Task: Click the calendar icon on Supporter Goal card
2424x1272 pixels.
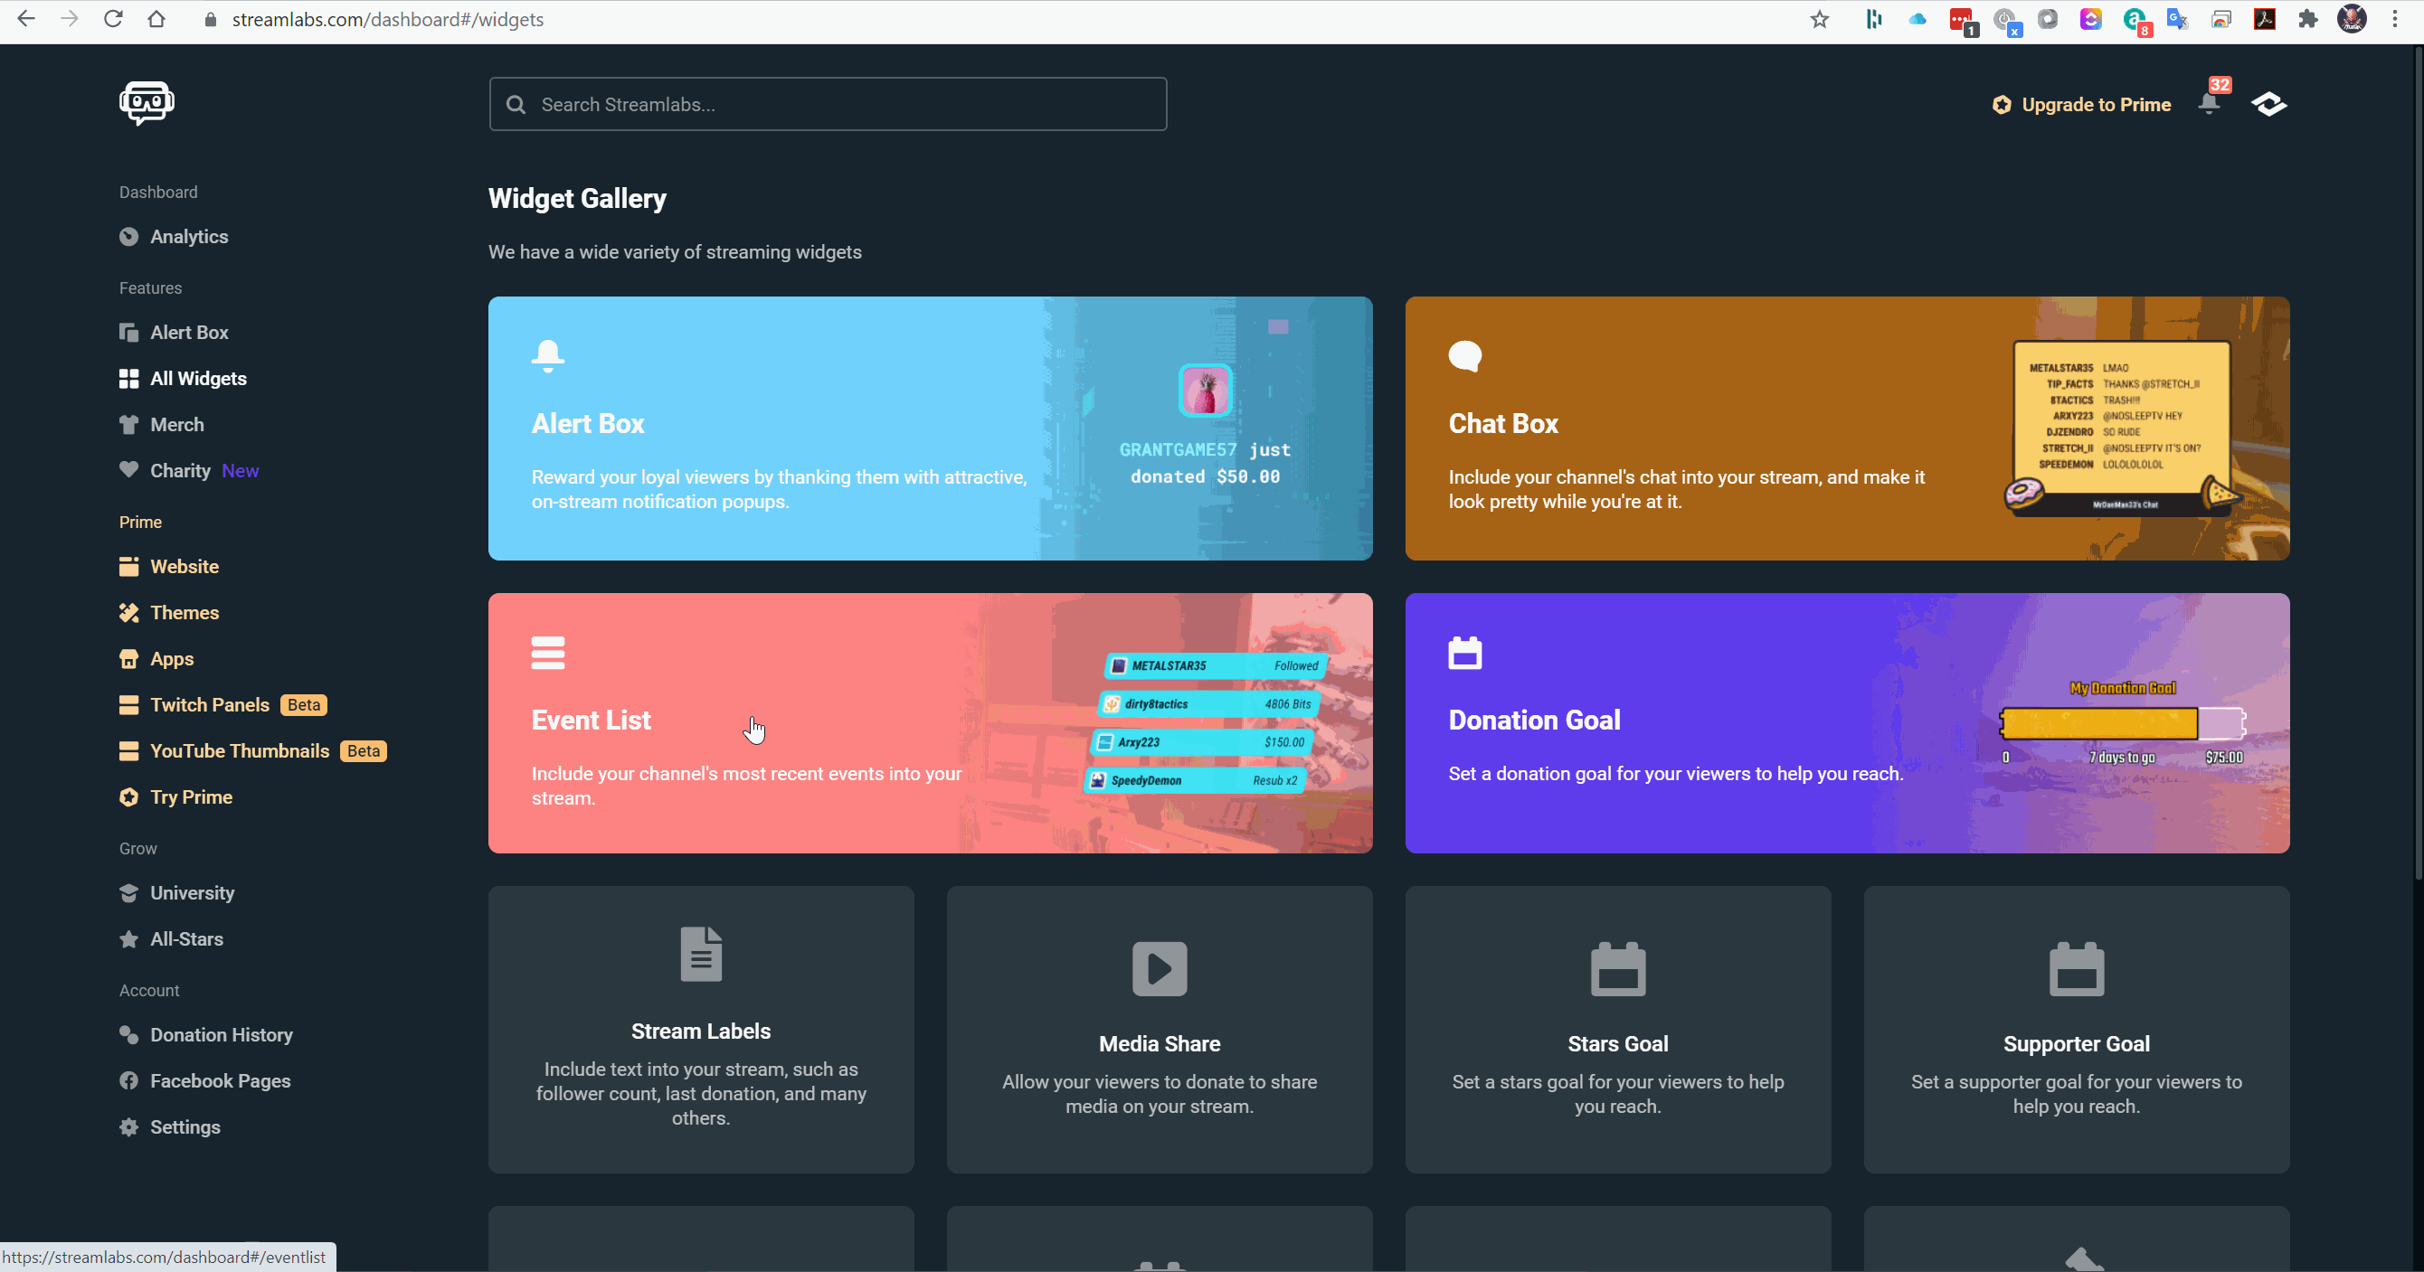Action: point(2076,968)
